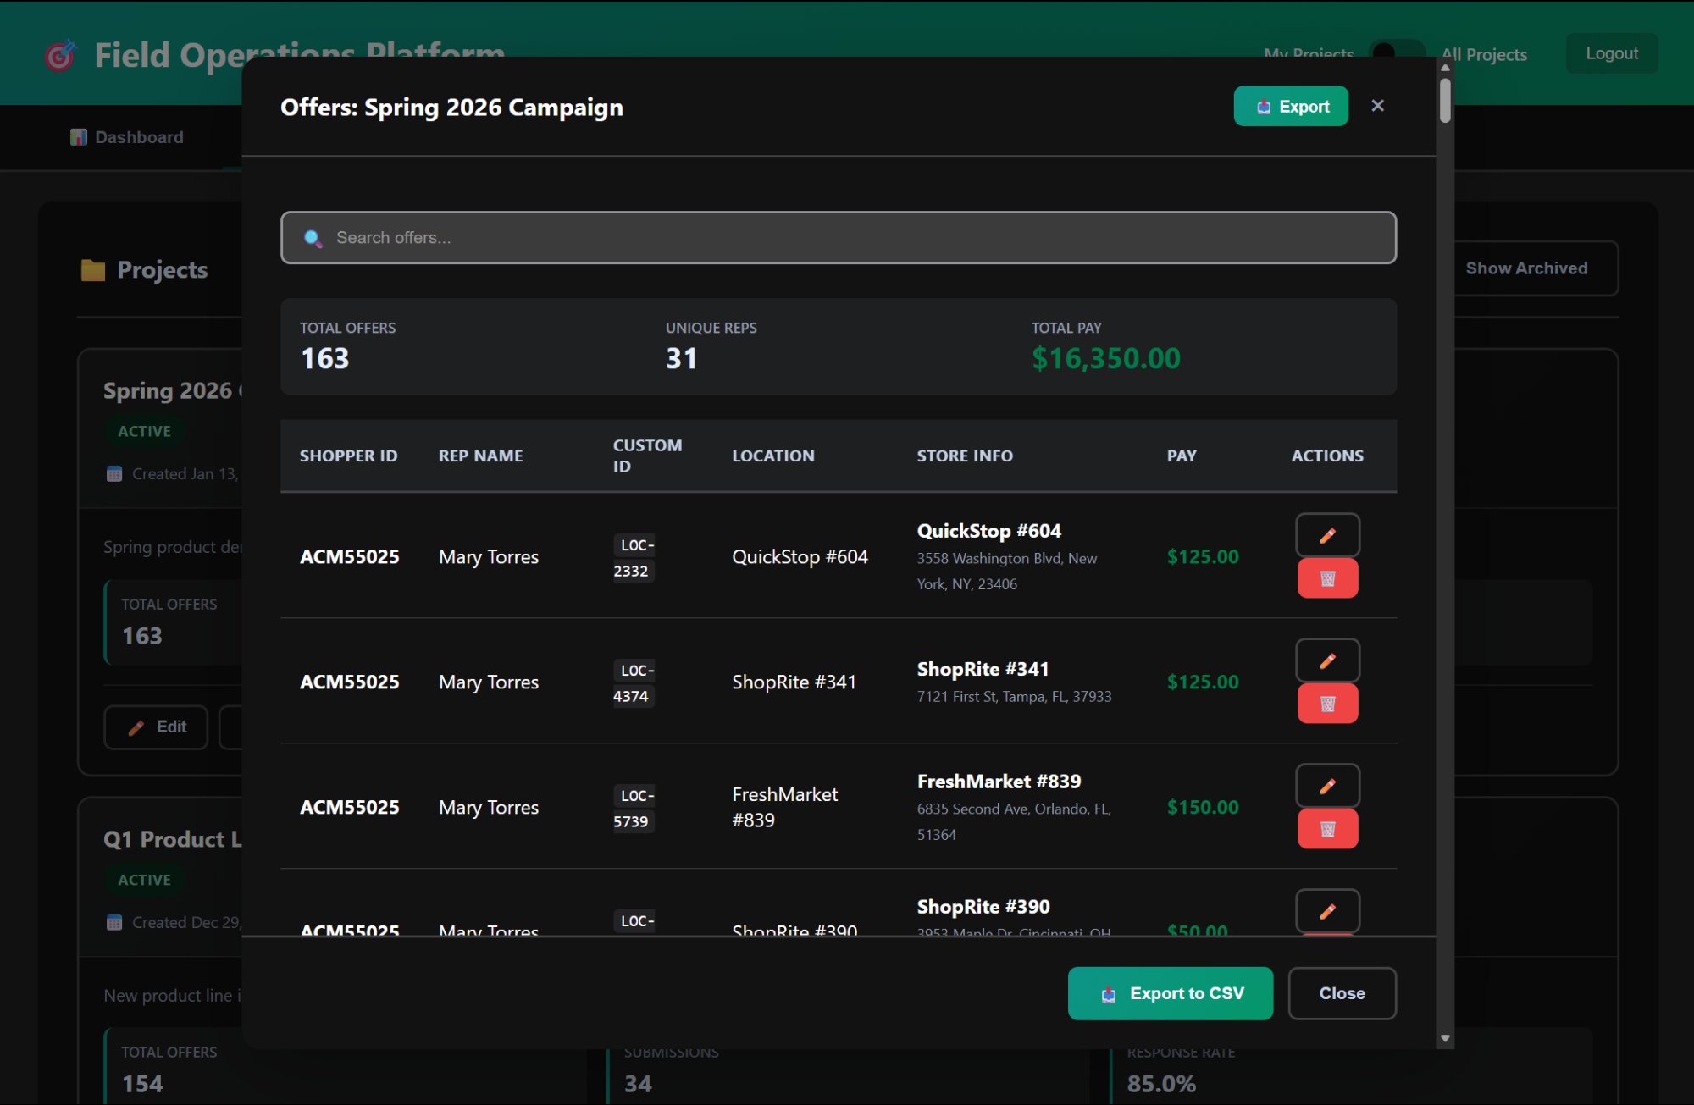
Task: Click the $16,350.00 total pay value
Action: point(1105,359)
